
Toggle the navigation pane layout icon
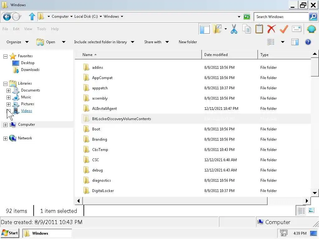coord(204,29)
